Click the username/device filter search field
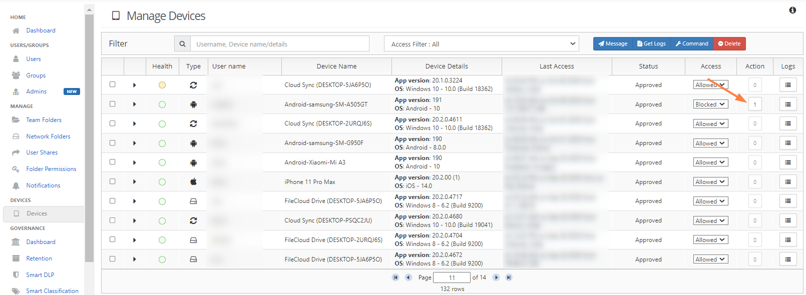The height and width of the screenshot is (295, 806). click(279, 44)
